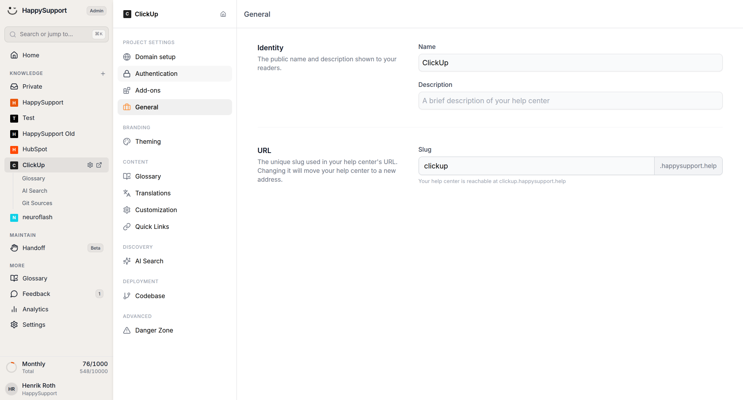The height and width of the screenshot is (400, 743).
Task: Click the Beta badge next to Handoff
Action: point(95,248)
